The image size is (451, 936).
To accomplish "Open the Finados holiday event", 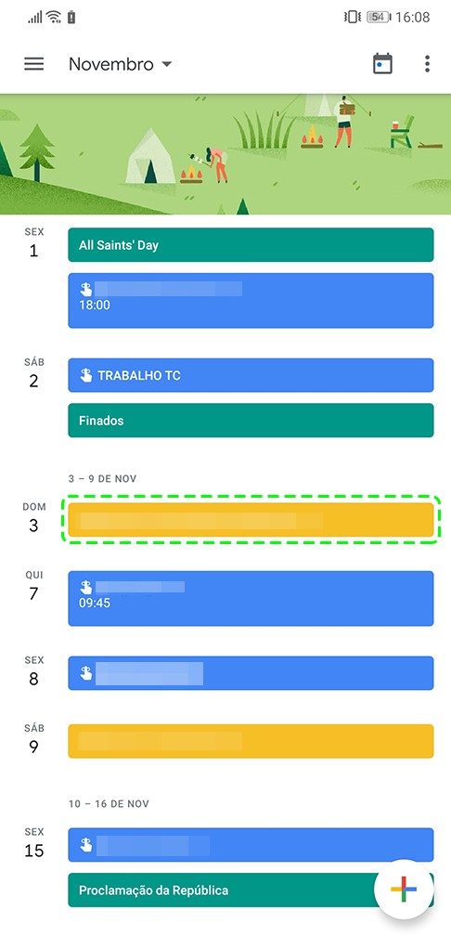I will point(251,421).
